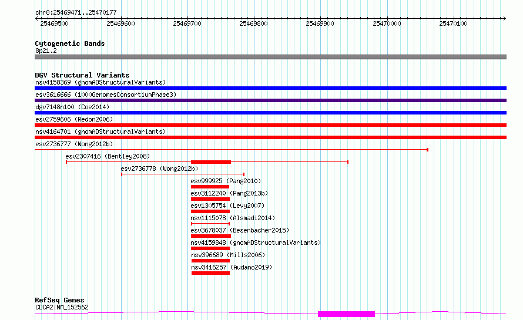Open variant esv3616666 (1000GenomesConsortiumPhase3) label
The height and width of the screenshot is (320, 523).
tap(106, 95)
